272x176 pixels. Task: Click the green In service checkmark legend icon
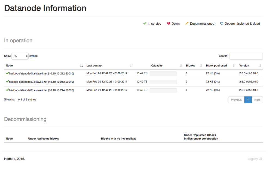[x=145, y=23]
